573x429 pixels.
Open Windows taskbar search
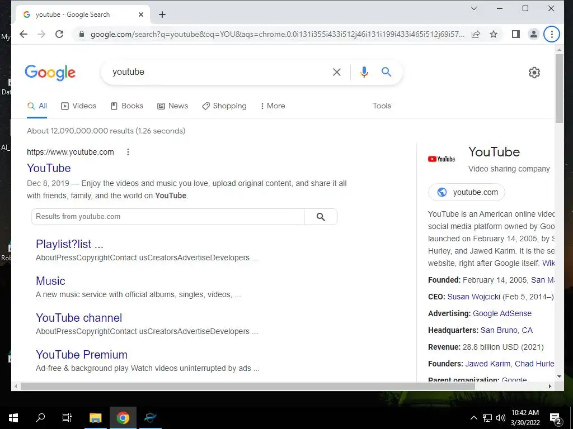40,418
